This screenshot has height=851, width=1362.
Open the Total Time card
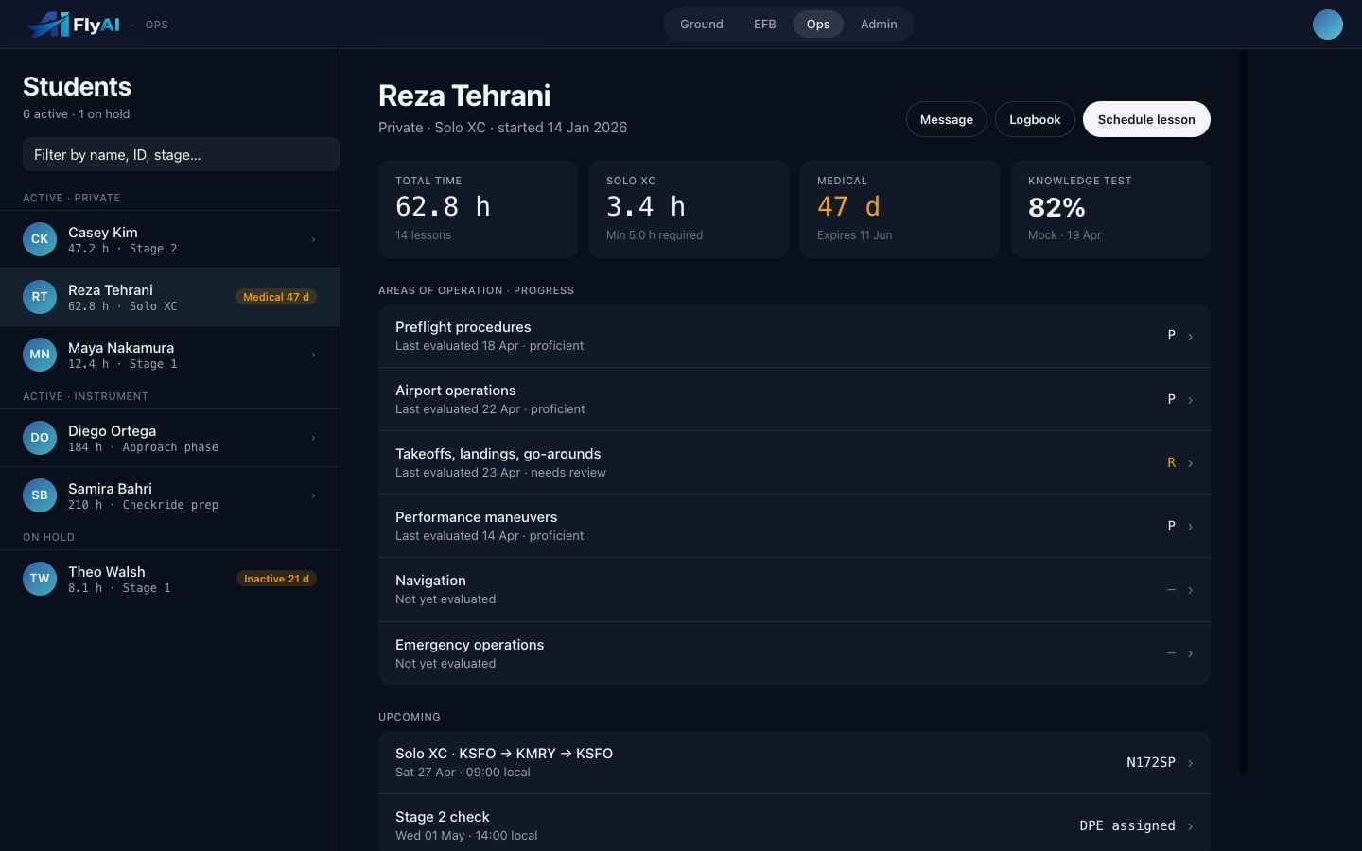pyautogui.click(x=478, y=209)
